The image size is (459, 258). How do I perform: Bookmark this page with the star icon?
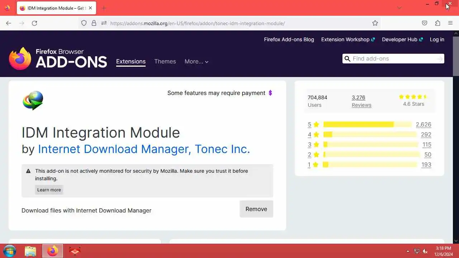(x=375, y=23)
